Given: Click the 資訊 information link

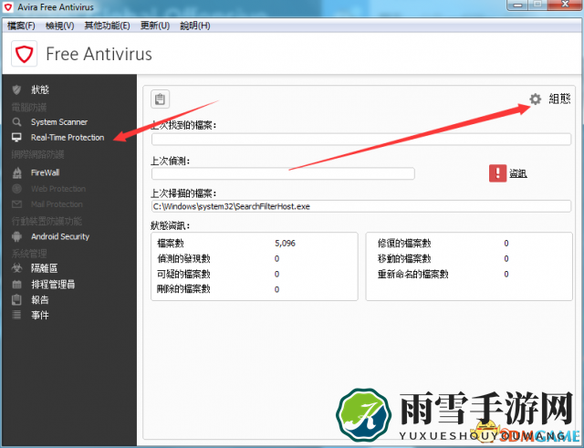Looking at the screenshot, I should coord(518,173).
